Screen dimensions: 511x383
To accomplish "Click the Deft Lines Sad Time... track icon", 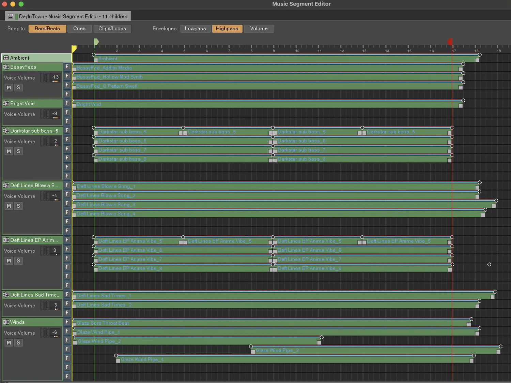I will coord(6,295).
